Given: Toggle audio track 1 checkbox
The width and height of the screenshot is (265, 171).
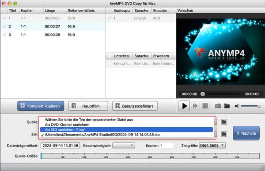Looking at the screenshot, I should click(110, 18).
